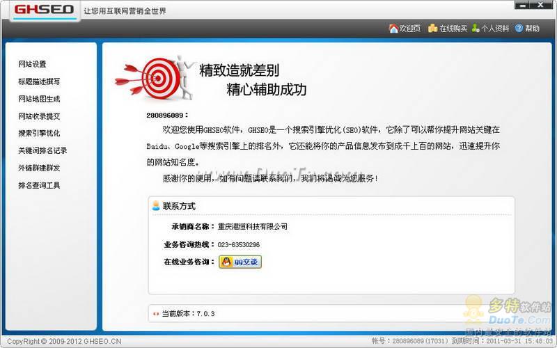Click the 当前版本 7.0.3 text
Screen dimensions: 557x348
(x=188, y=314)
